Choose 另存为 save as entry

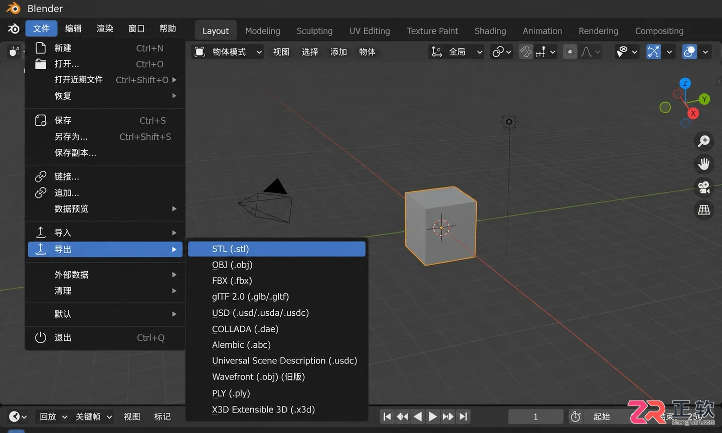coord(106,137)
